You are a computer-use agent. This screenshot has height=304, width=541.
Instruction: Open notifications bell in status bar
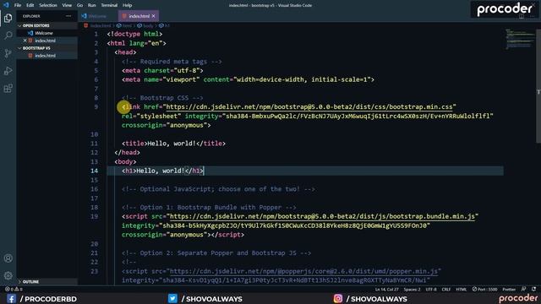tap(533, 289)
